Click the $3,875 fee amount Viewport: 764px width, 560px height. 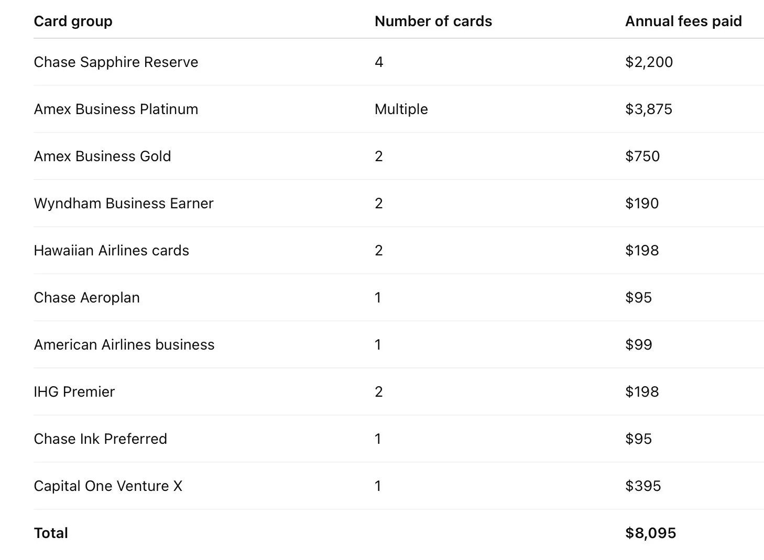click(x=648, y=109)
